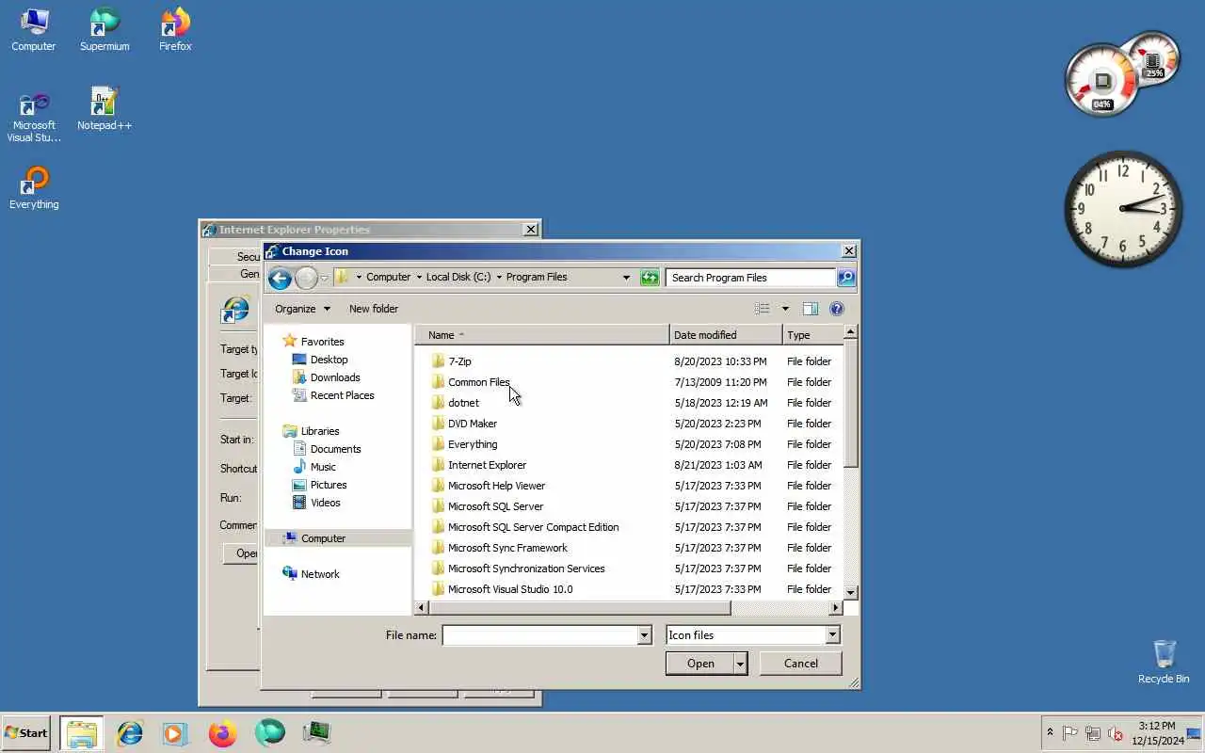
Task: Select Computer in navigation pane
Action: click(x=338, y=538)
